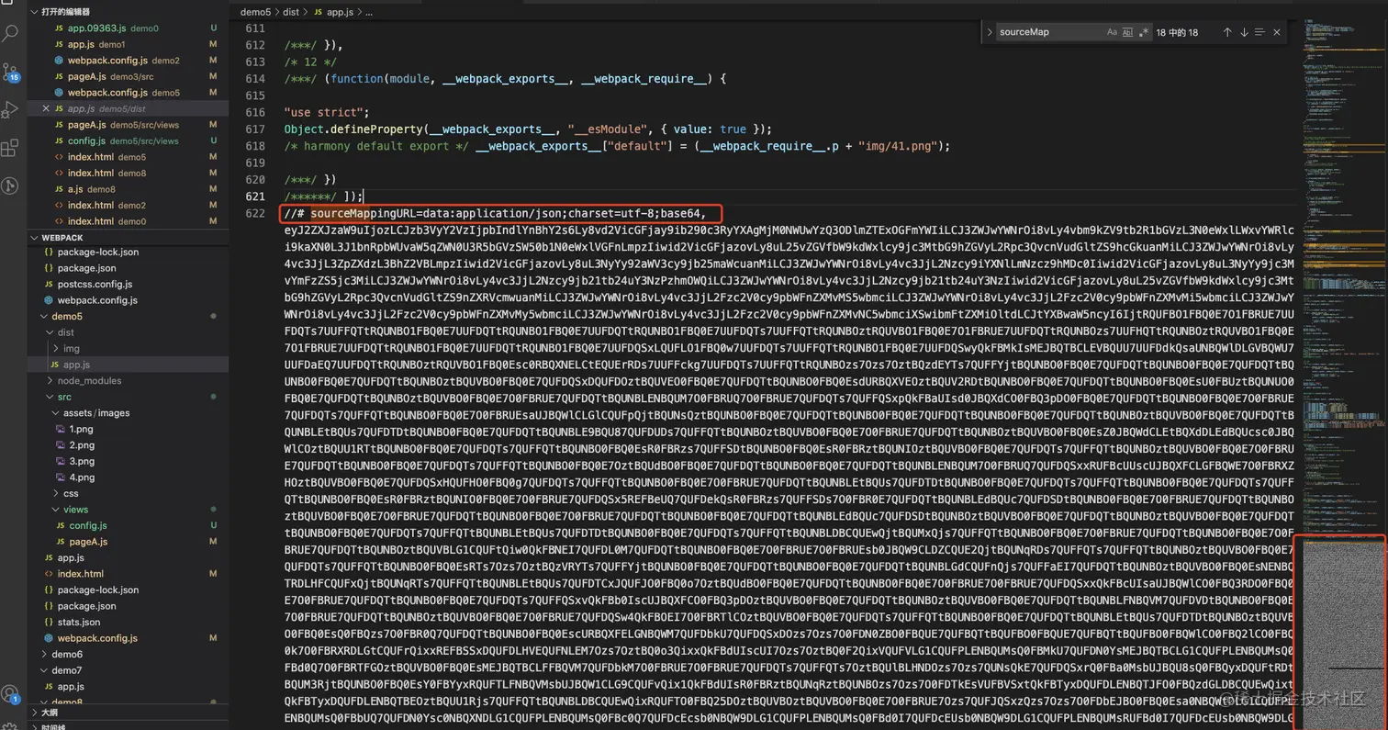Expand the replace field chevron in find widget
The height and width of the screenshot is (730, 1388).
click(x=989, y=32)
